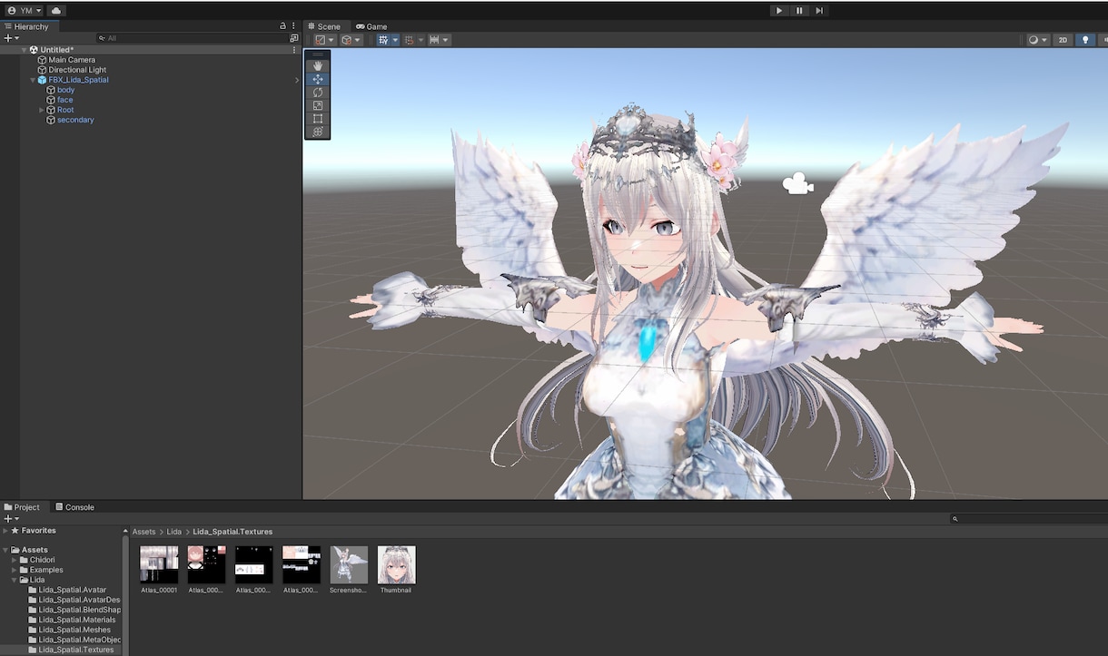Open the Project create plus menu
This screenshot has width=1108, height=656.
11,519
